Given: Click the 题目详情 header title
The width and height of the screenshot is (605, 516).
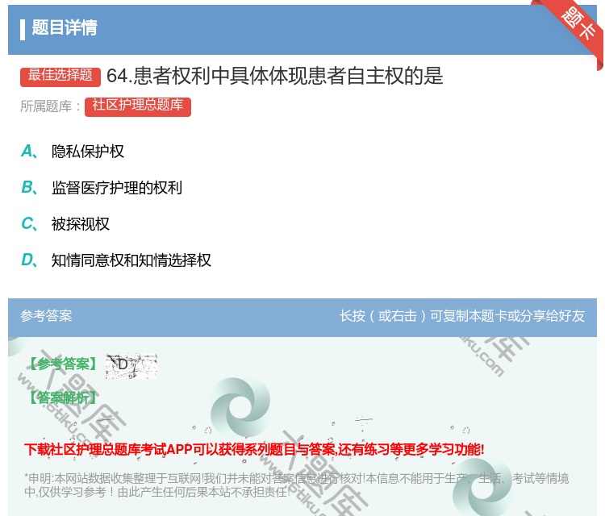Looking at the screenshot, I should coord(65,27).
